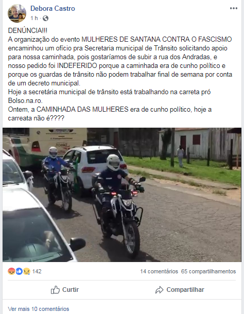Open the 14 comentários link
The image size is (244, 314).
coord(159,271)
